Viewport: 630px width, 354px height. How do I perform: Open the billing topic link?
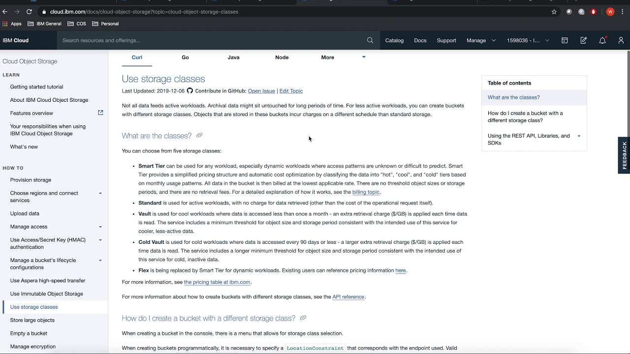[x=366, y=192]
